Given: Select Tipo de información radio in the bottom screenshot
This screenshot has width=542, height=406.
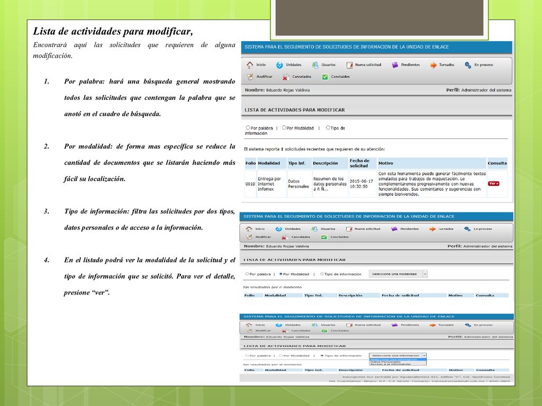Looking at the screenshot, I should click(x=322, y=356).
